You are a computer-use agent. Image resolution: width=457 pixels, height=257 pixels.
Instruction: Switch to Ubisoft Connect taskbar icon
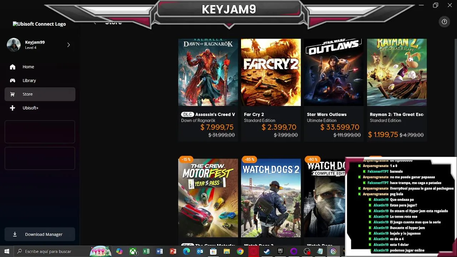click(333, 251)
